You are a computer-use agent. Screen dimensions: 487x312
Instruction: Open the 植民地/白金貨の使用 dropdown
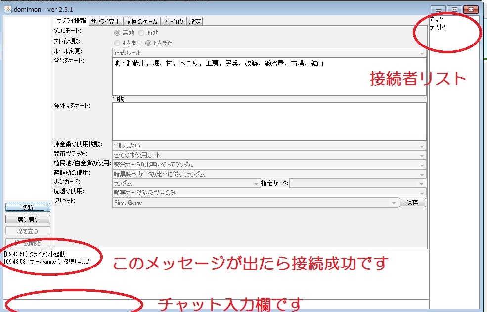269,164
